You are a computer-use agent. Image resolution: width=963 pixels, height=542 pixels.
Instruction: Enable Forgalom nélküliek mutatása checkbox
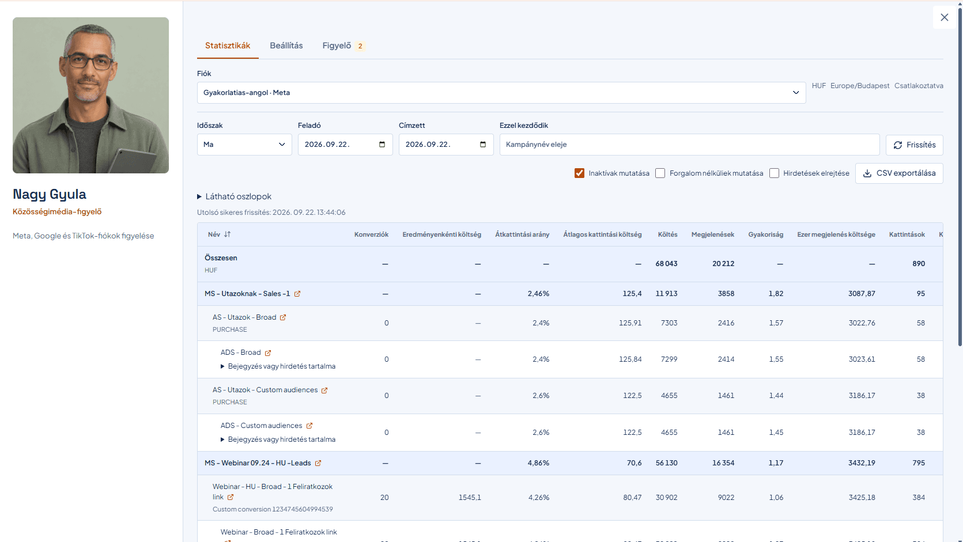point(660,173)
